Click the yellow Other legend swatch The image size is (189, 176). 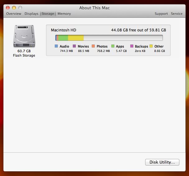pos(151,46)
